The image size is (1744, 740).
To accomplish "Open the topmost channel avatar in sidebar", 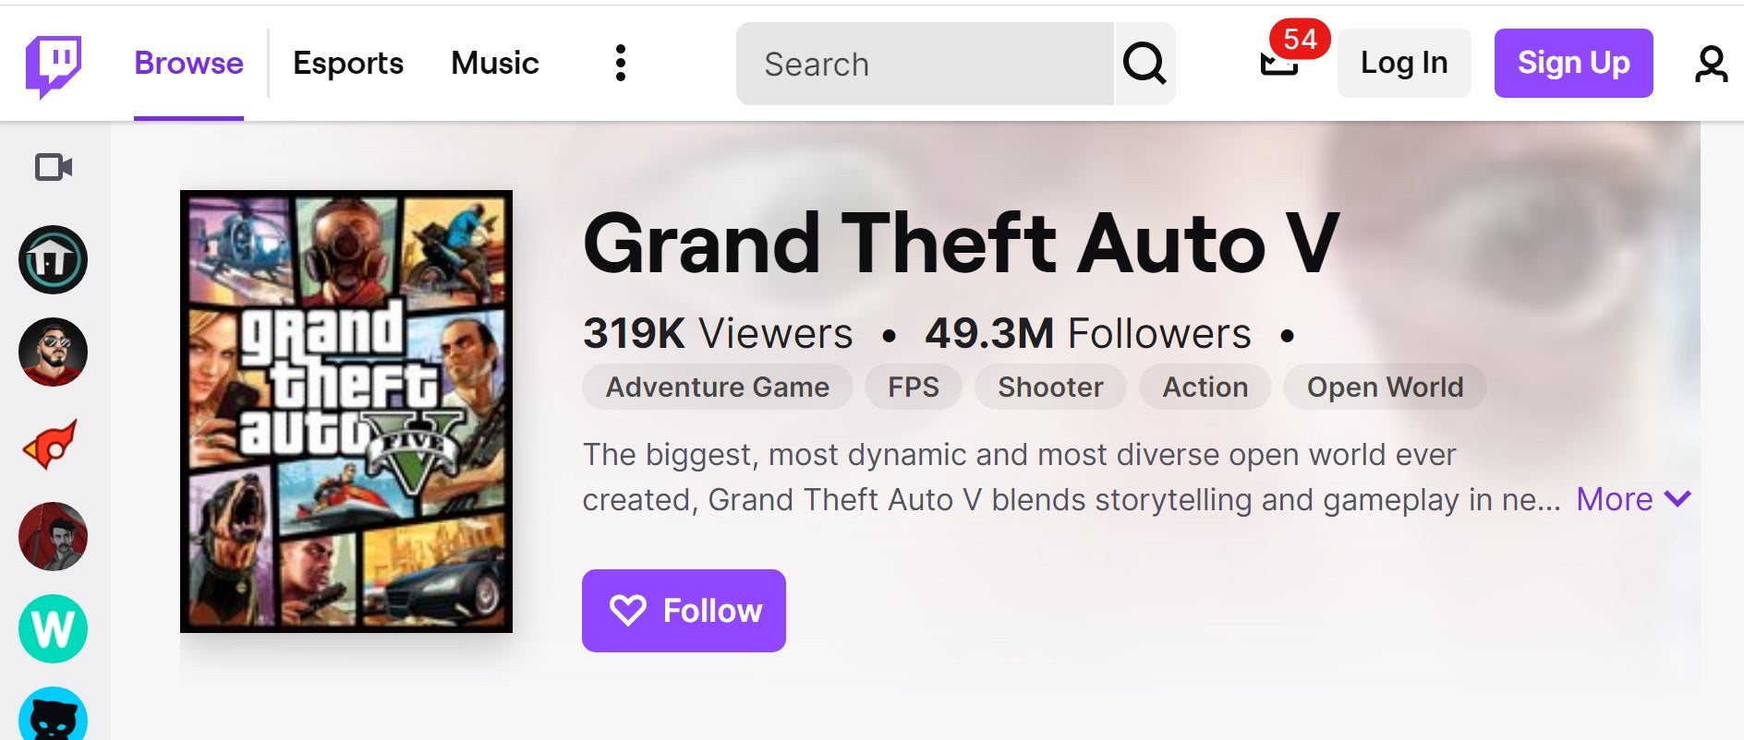I will pyautogui.click(x=53, y=260).
